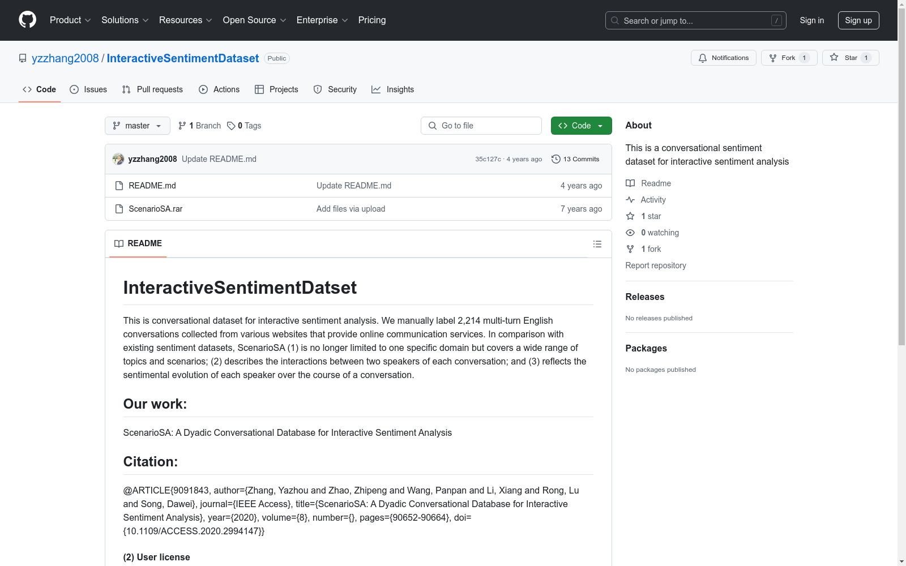The width and height of the screenshot is (906, 566).
Task: Switch to the Issues tab
Action: pos(88,89)
